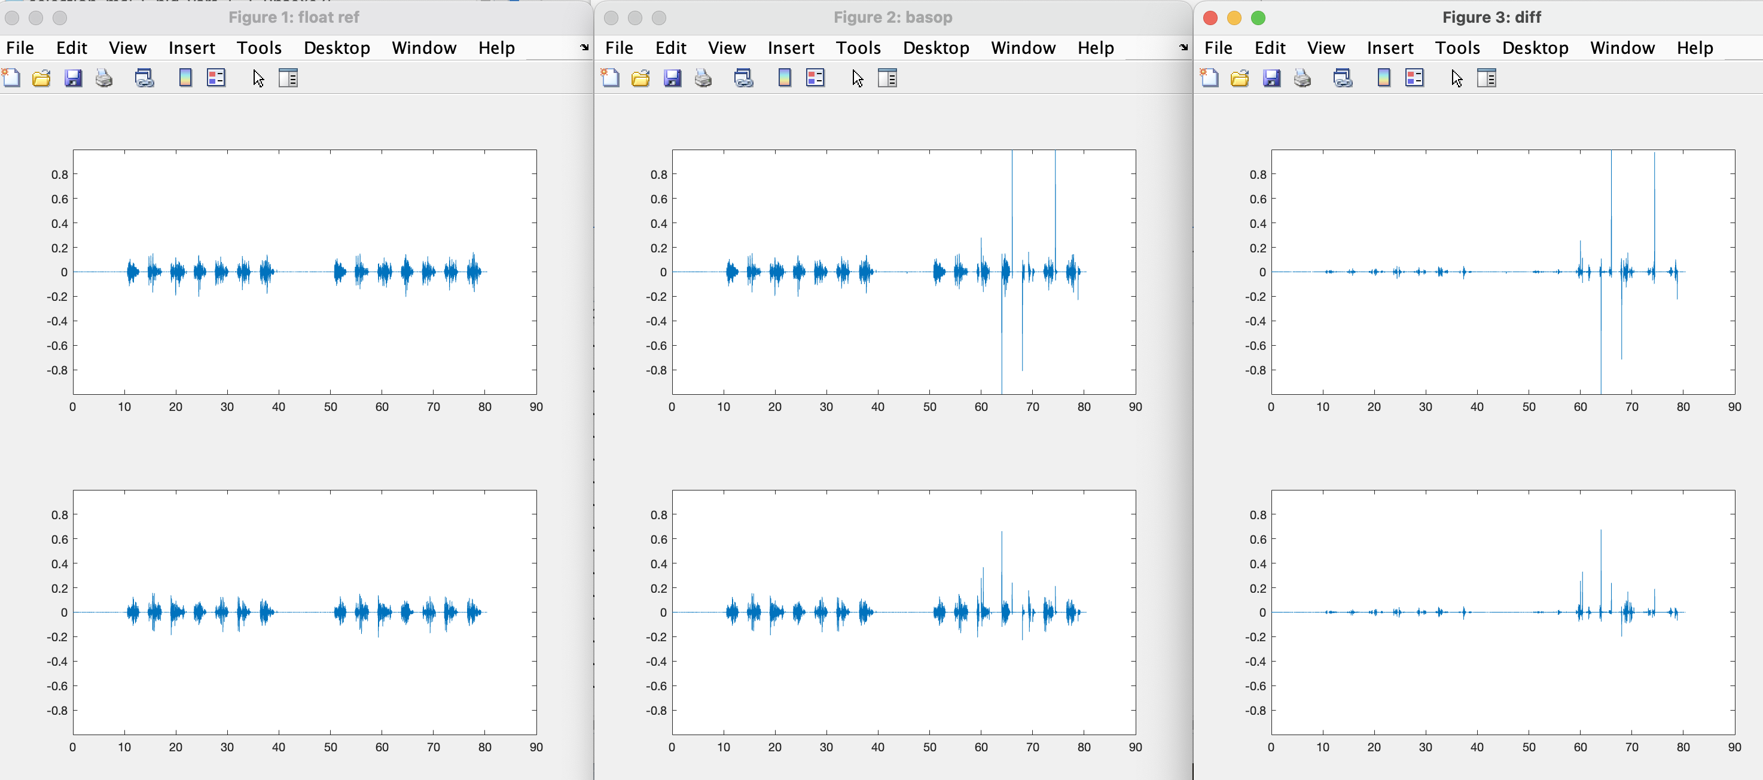Viewport: 1763px width, 780px height.
Task: Open Property Inspector in Figure 1 toolbar
Action: (288, 78)
